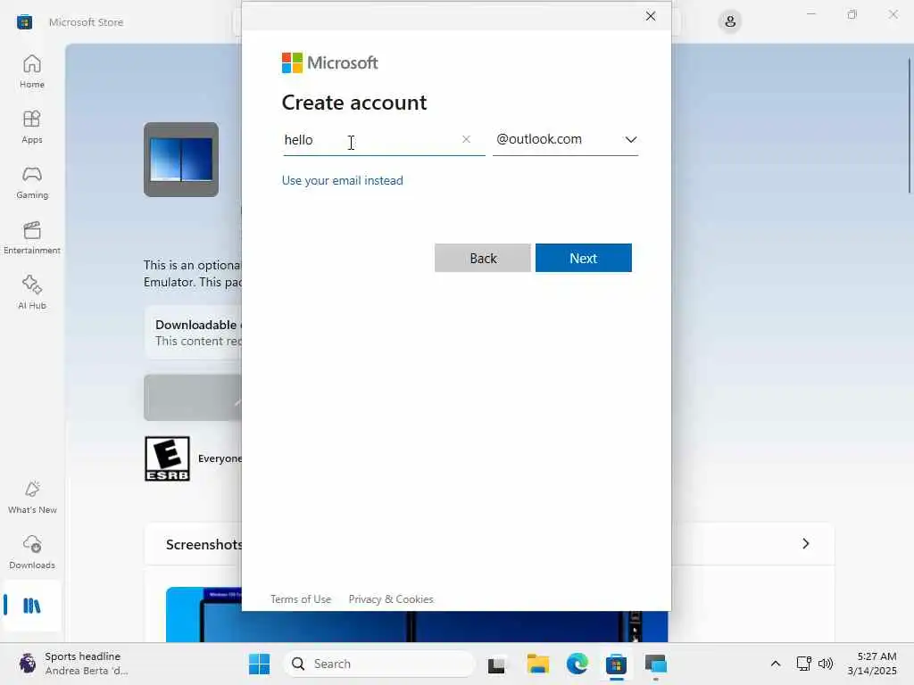This screenshot has width=914, height=685.
Task: Open Entertainment section in sidebar
Action: tap(31, 237)
